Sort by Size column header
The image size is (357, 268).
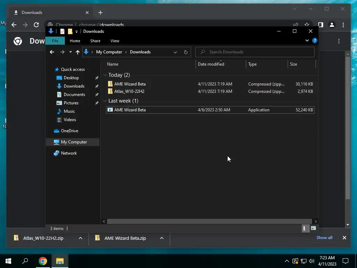294,64
